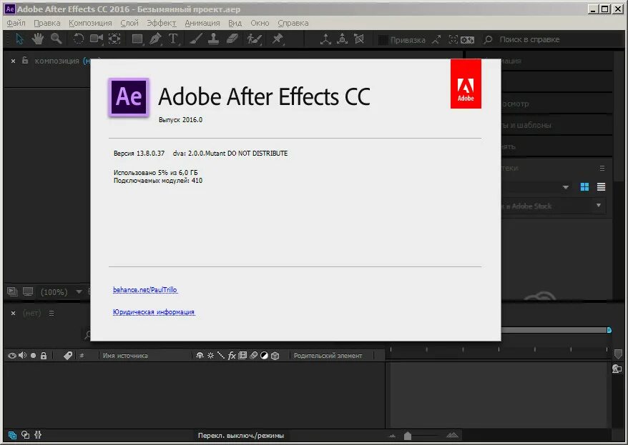
Task: Select the Zoom magnifier tool
Action: 56,39
